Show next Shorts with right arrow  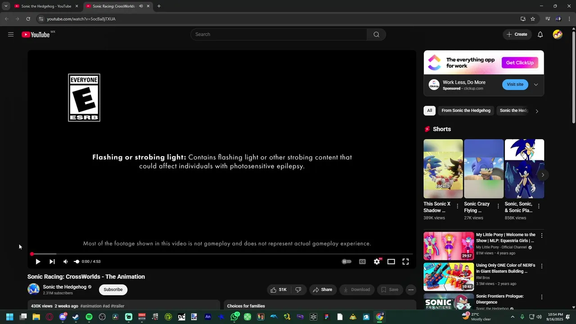tap(543, 175)
